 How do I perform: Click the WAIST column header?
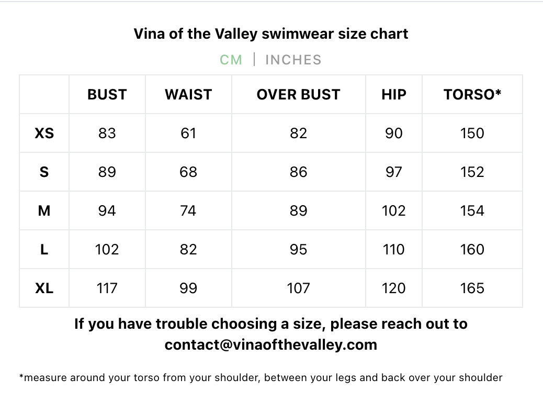pyautogui.click(x=188, y=95)
